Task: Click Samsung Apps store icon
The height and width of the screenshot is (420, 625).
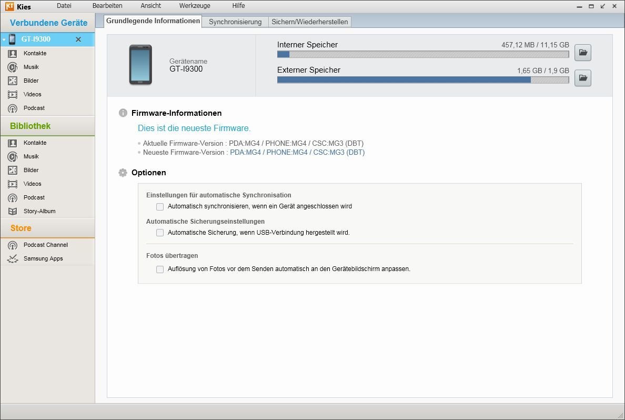Action: tap(13, 259)
